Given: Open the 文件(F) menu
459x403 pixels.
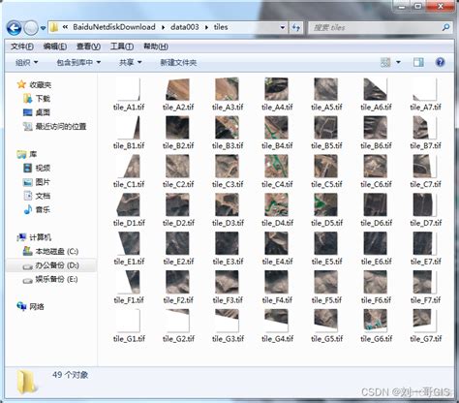Looking at the screenshot, I should 22,46.
